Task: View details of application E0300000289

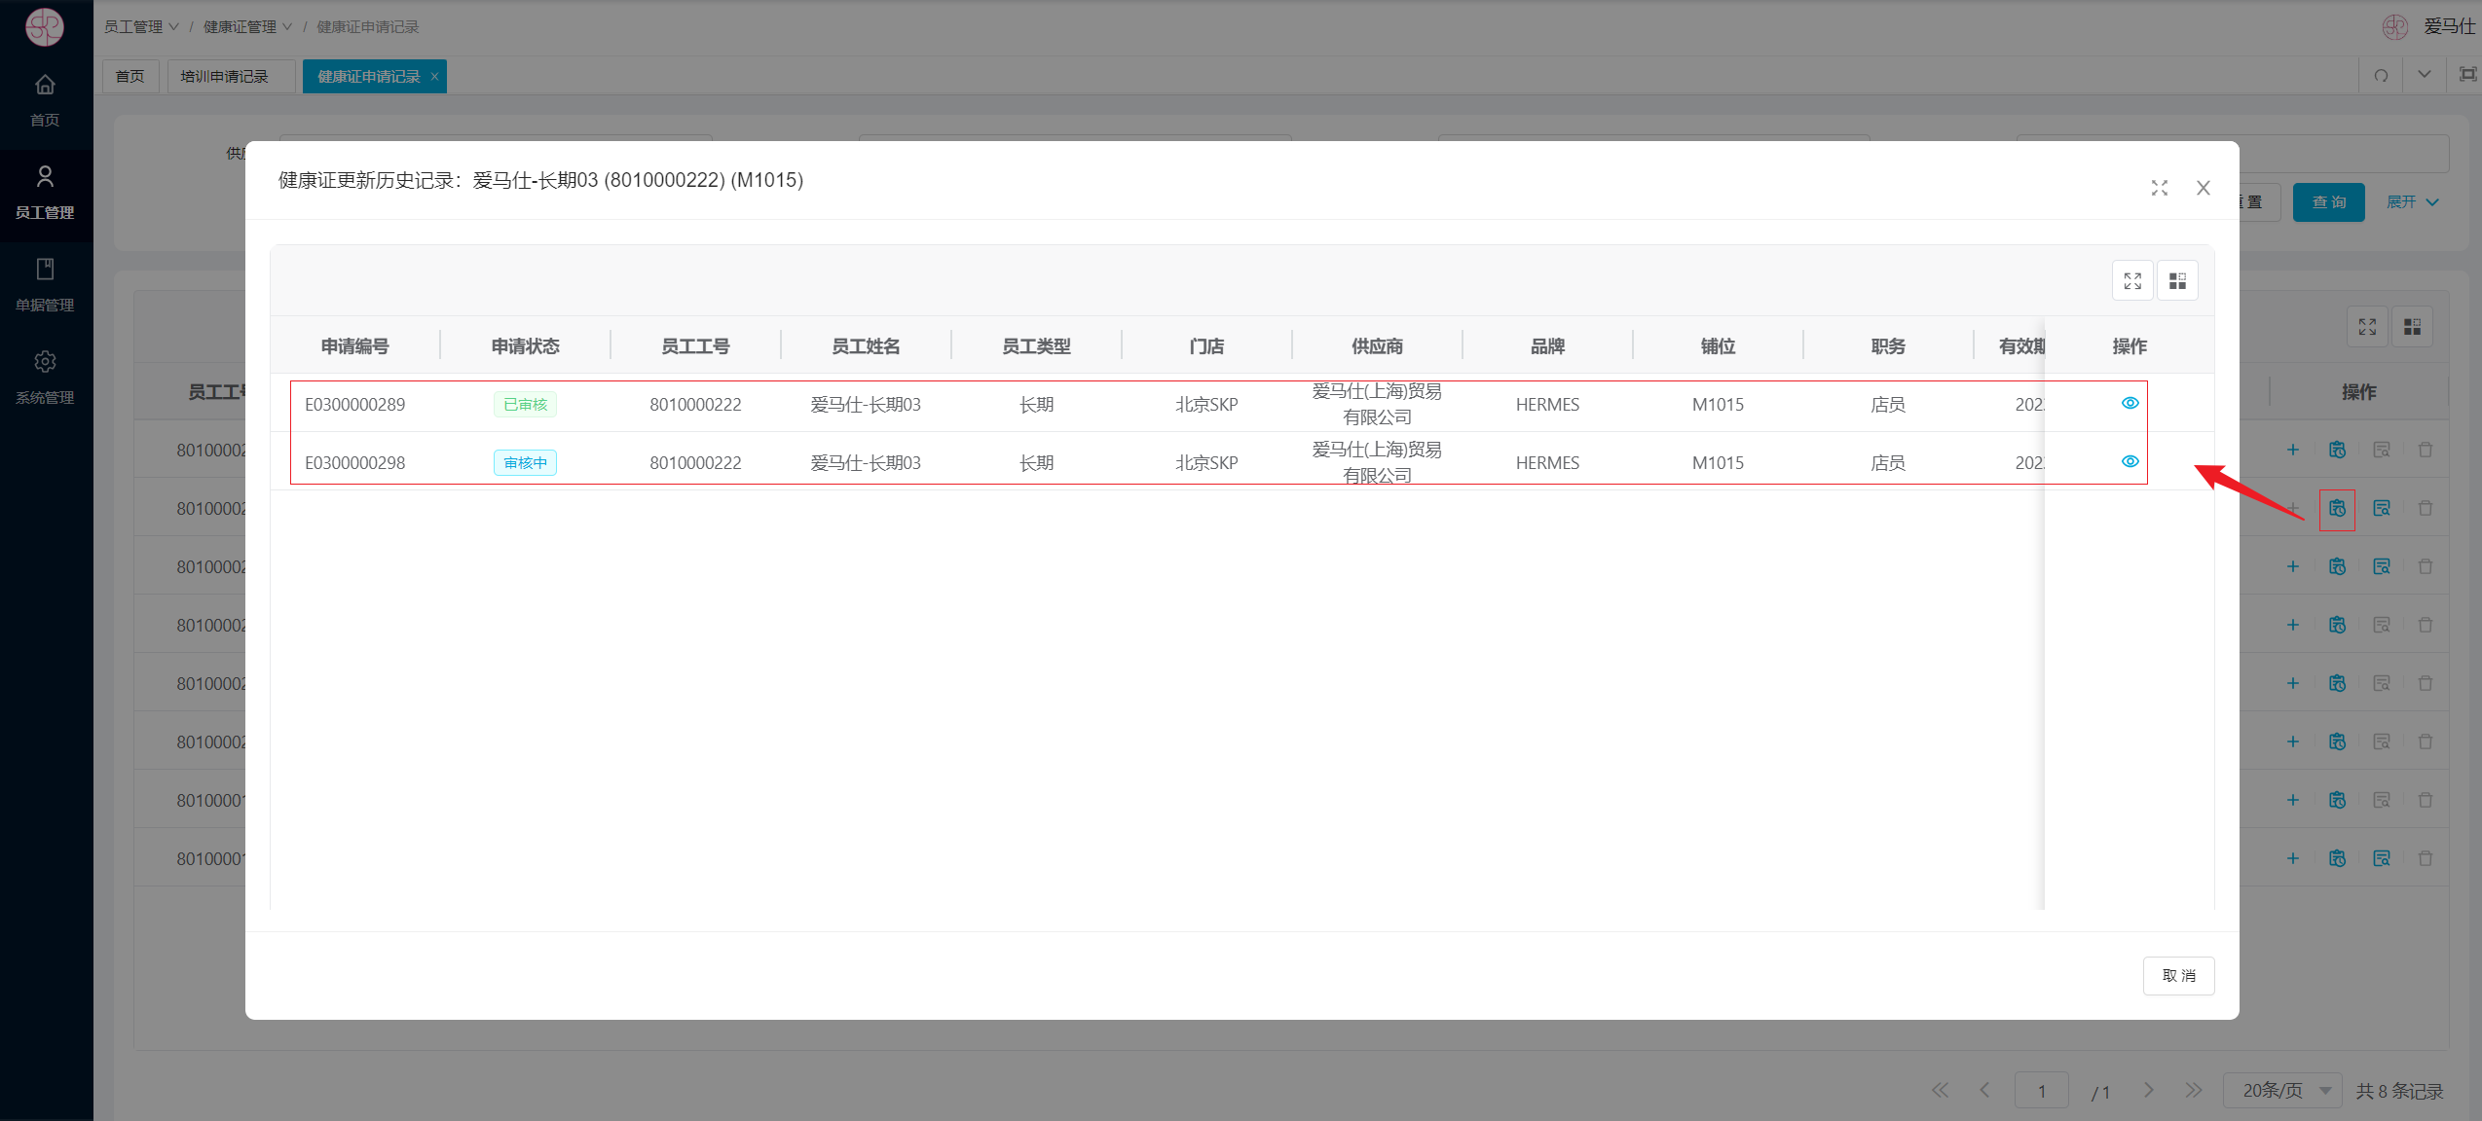Action: pos(2130,403)
